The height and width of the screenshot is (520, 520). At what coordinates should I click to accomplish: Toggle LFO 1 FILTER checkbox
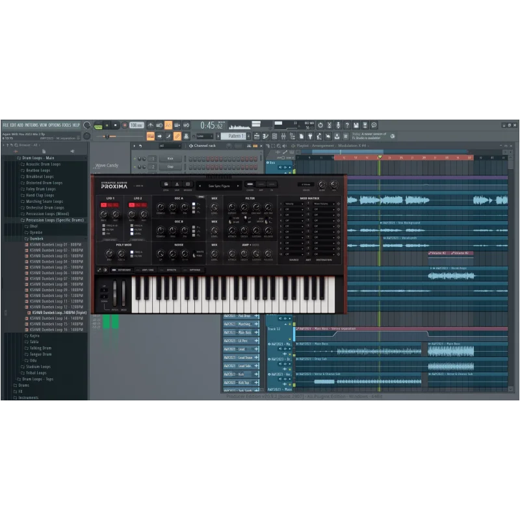[104, 229]
